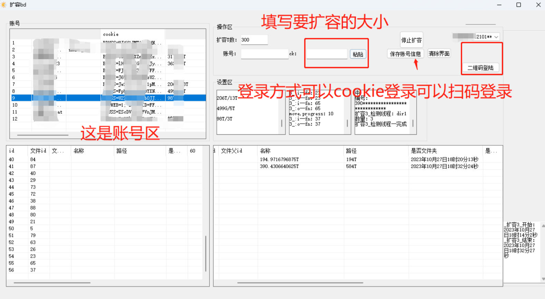545x299 pixels.
Task: Select the 194.9716796875T row
Action: pyautogui.click(x=279, y=160)
